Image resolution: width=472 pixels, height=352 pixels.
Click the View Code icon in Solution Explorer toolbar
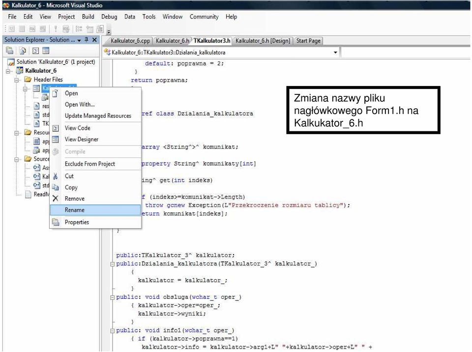coord(35,51)
